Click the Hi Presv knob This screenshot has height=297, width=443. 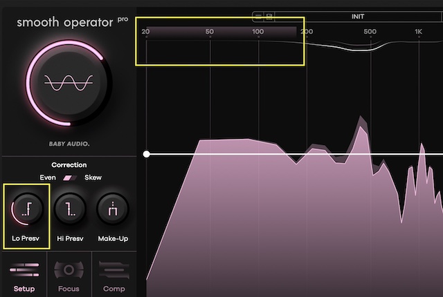(70, 209)
